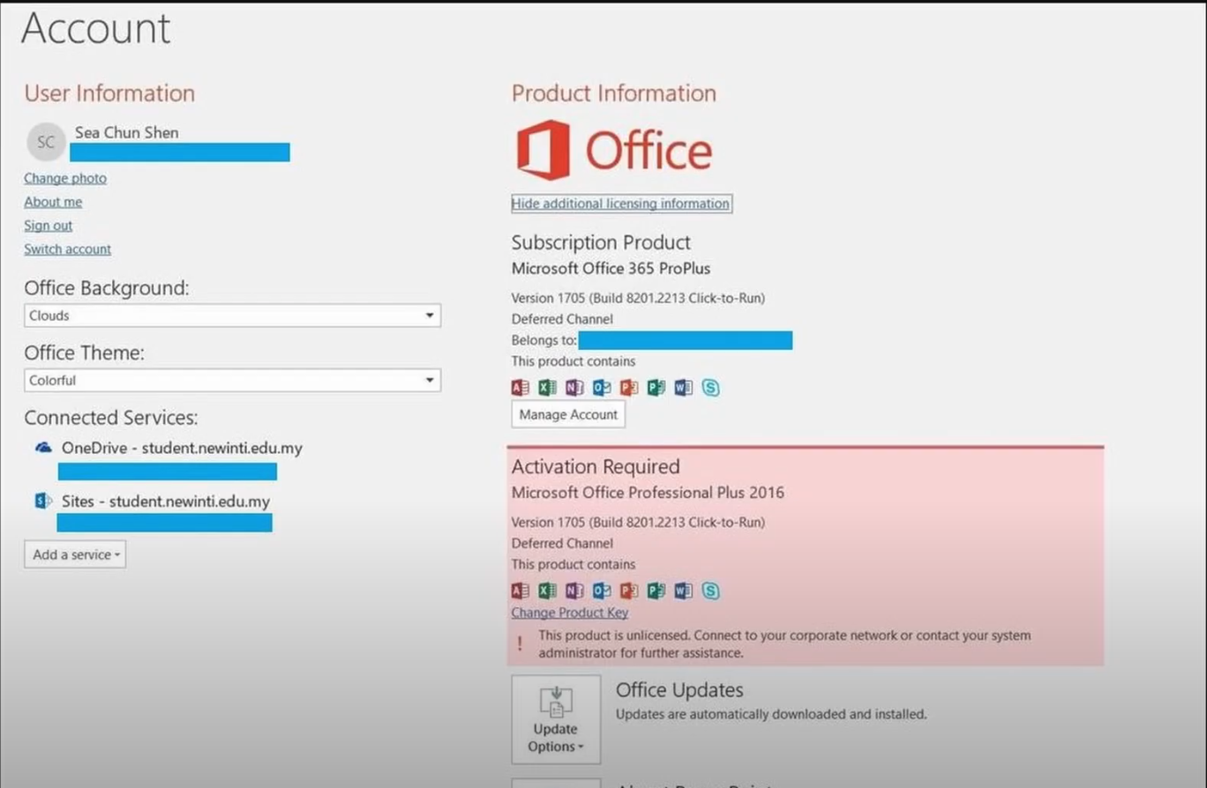The height and width of the screenshot is (788, 1207).
Task: Click the 'This product is unlicensed' message
Action: point(784,644)
